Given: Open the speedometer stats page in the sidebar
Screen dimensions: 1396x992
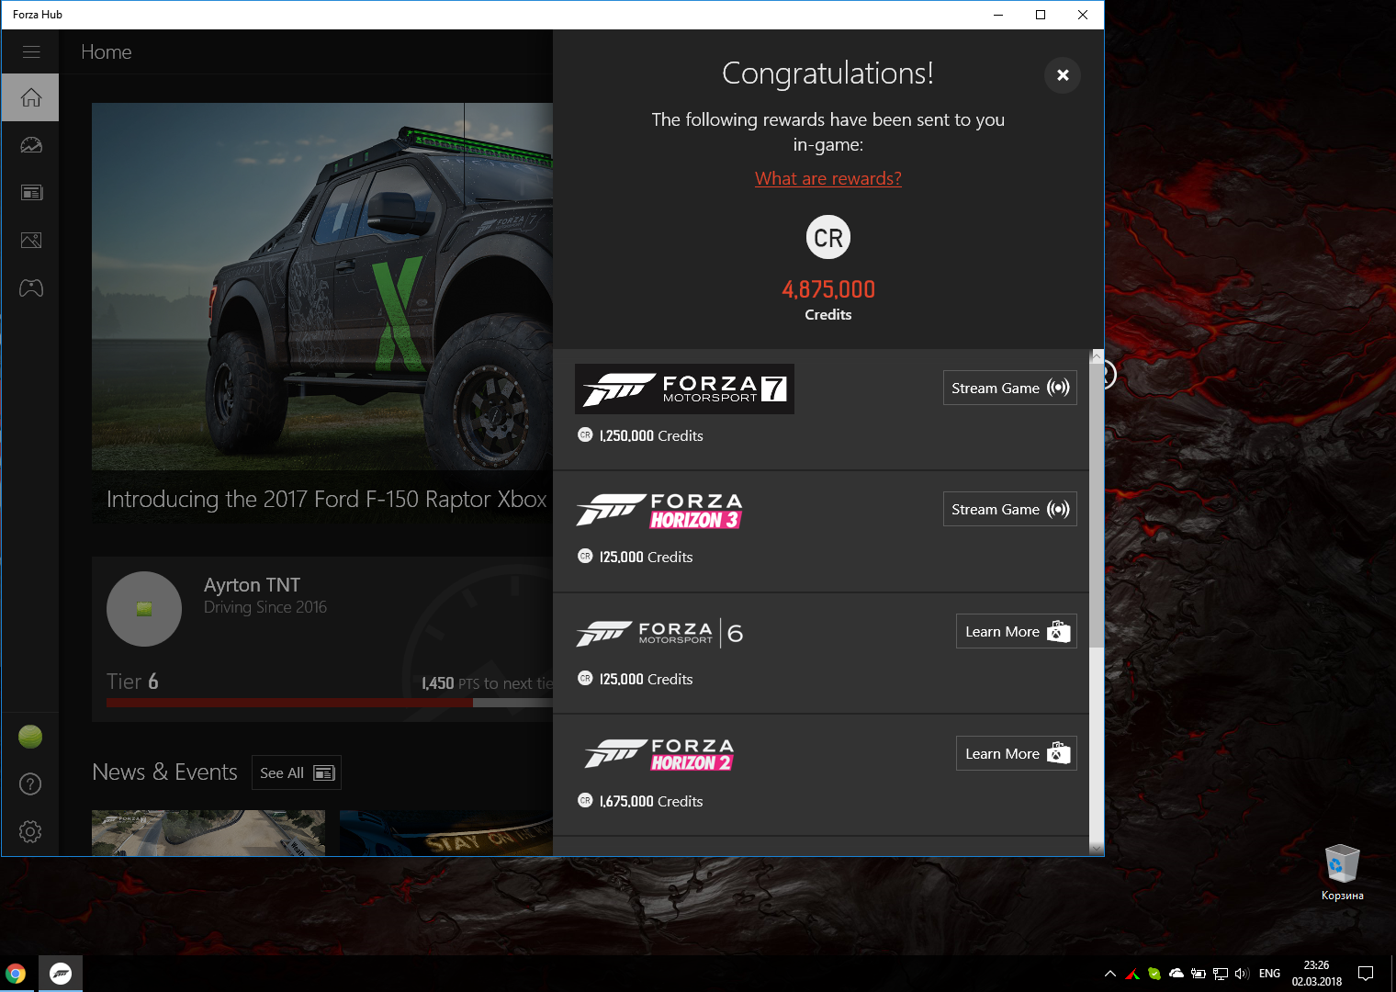Looking at the screenshot, I should coord(30,145).
